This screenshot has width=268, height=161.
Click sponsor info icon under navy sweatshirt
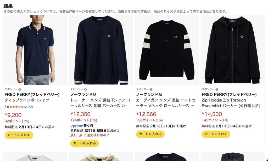pyautogui.click(x=86, y=89)
